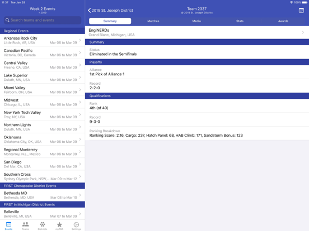Select Regional Events section header
Screen dimensions: 309x231
(43, 31)
